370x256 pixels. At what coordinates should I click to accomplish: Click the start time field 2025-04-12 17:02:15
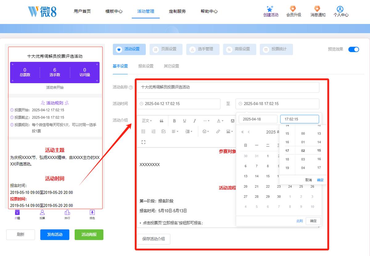[179, 104]
